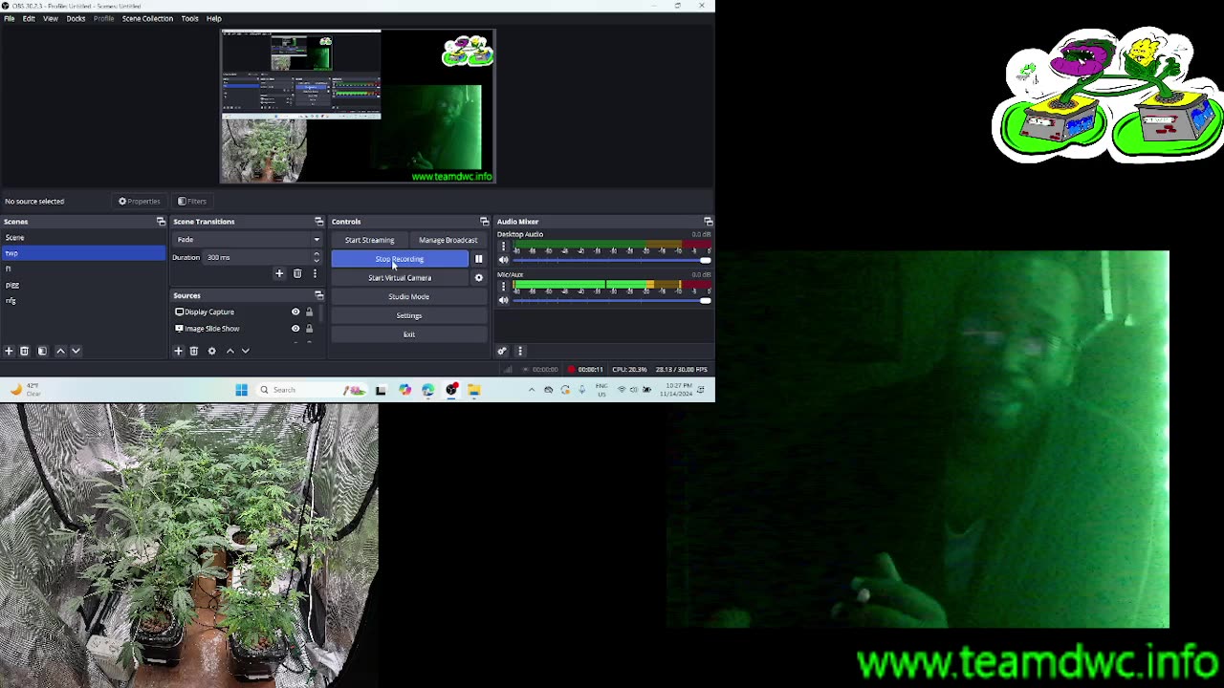Click Manage Broadcast button

[448, 240]
